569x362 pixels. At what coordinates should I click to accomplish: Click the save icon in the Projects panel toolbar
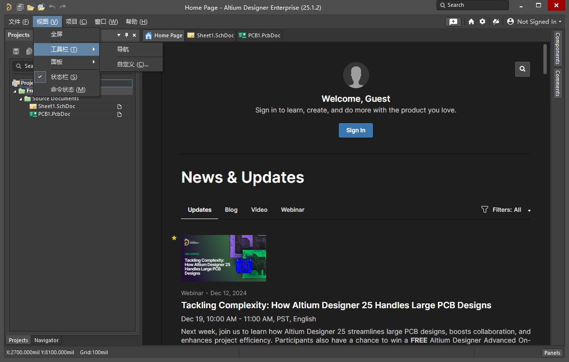(x=16, y=51)
